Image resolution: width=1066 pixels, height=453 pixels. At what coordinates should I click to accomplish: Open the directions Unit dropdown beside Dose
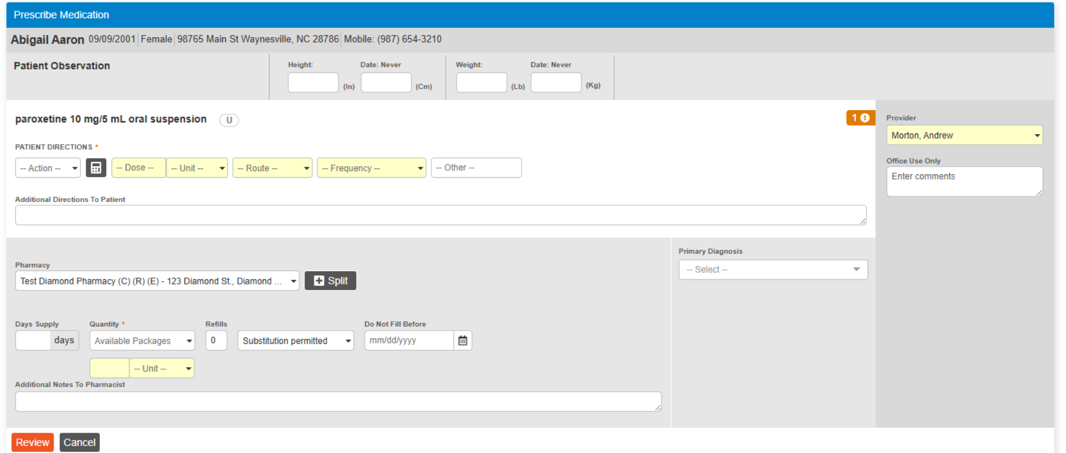click(x=197, y=168)
